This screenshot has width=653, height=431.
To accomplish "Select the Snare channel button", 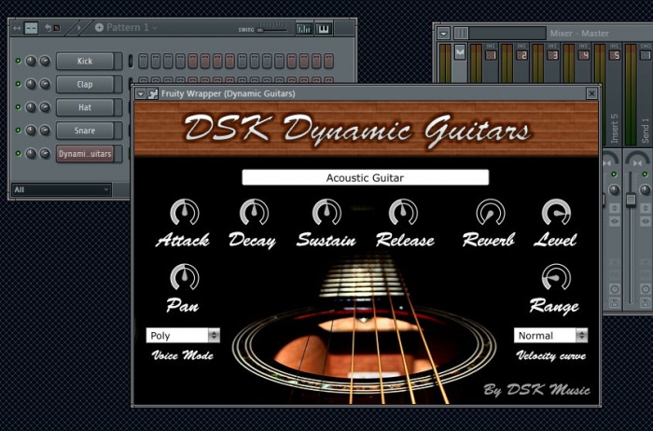I will (85, 131).
